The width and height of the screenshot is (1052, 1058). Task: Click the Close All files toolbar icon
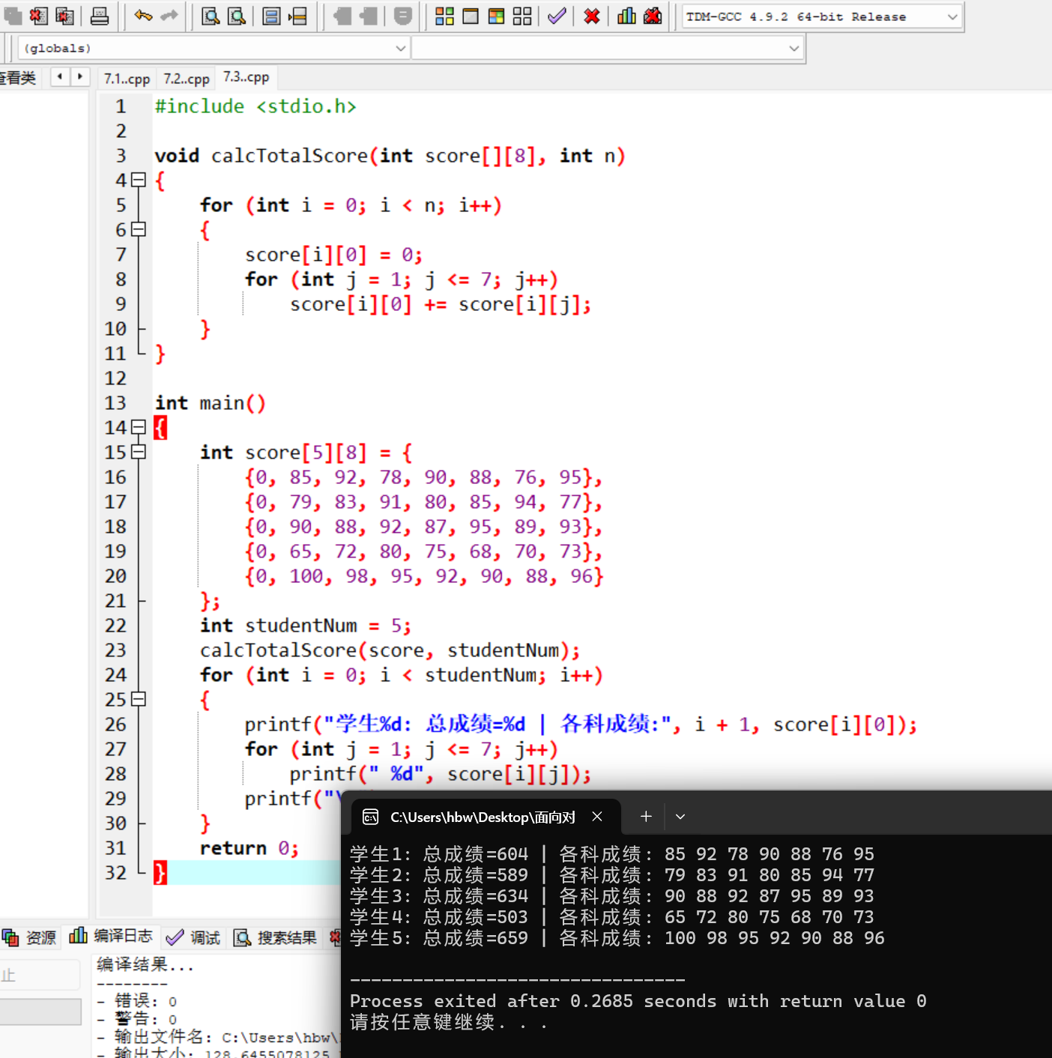(x=65, y=16)
